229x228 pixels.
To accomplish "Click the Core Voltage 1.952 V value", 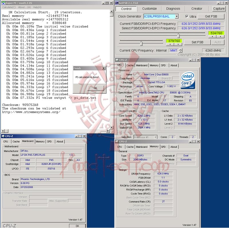I will (x=171, y=87).
